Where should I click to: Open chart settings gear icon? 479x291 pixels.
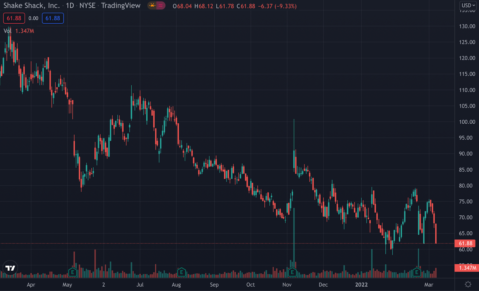coord(468,284)
